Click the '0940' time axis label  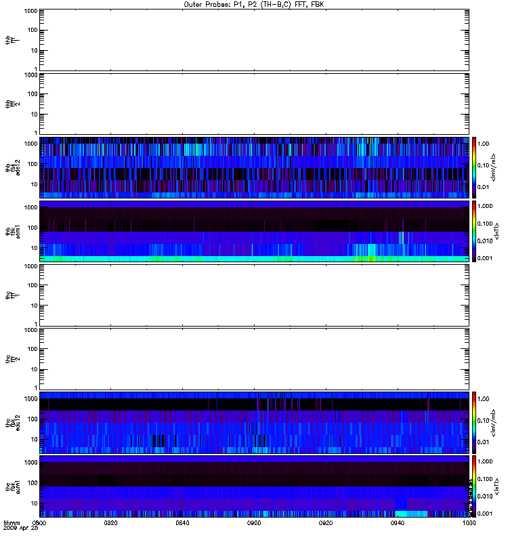[x=397, y=523]
